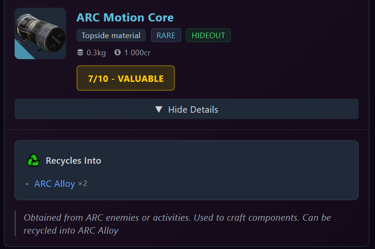Click the ARC Motion Core title
Image resolution: width=375 pixels, height=249 pixels.
pyautogui.click(x=125, y=18)
